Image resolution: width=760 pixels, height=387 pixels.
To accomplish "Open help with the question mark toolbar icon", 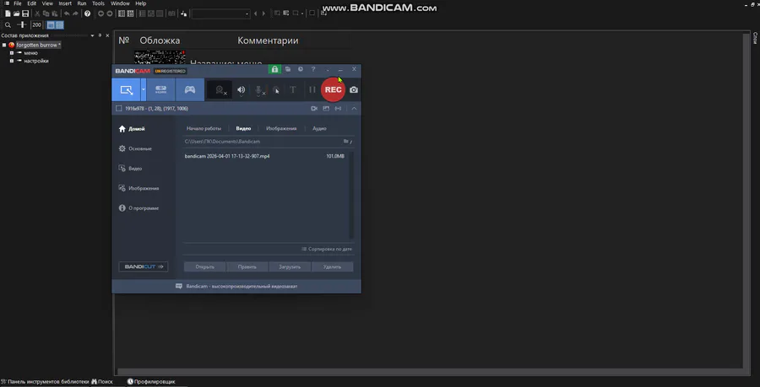I will [x=87, y=13].
